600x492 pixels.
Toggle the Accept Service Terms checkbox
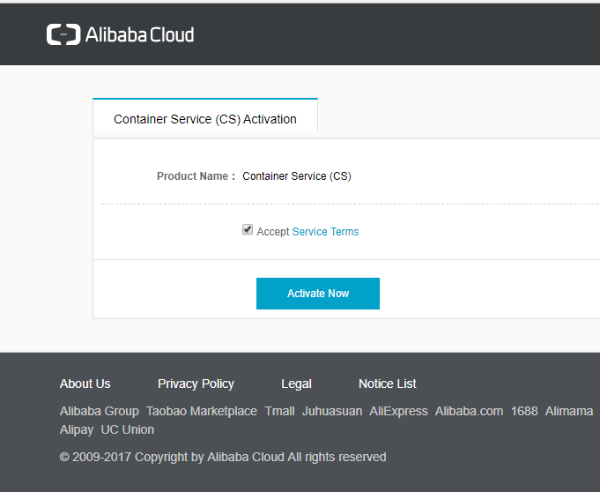[248, 230]
